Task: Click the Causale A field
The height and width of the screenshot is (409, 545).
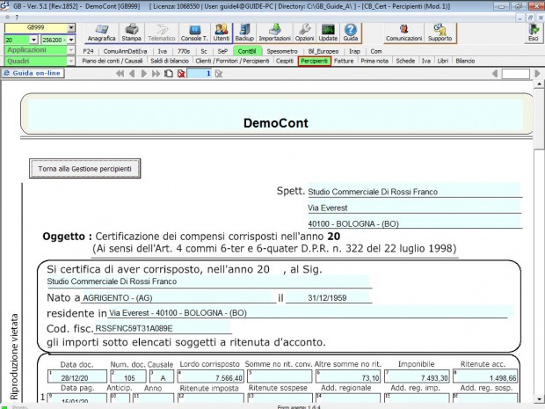Action: [x=162, y=376]
